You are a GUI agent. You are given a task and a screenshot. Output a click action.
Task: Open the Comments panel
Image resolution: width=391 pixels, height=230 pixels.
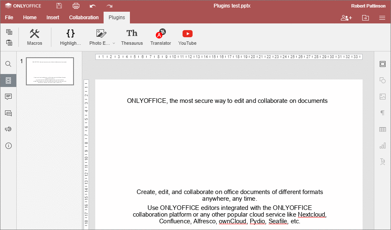(x=8, y=97)
